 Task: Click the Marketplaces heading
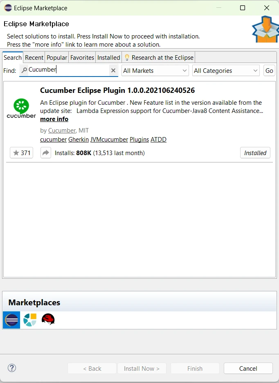click(x=34, y=302)
